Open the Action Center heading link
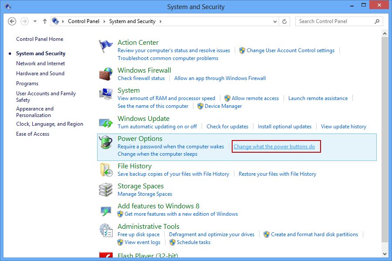 tap(138, 43)
